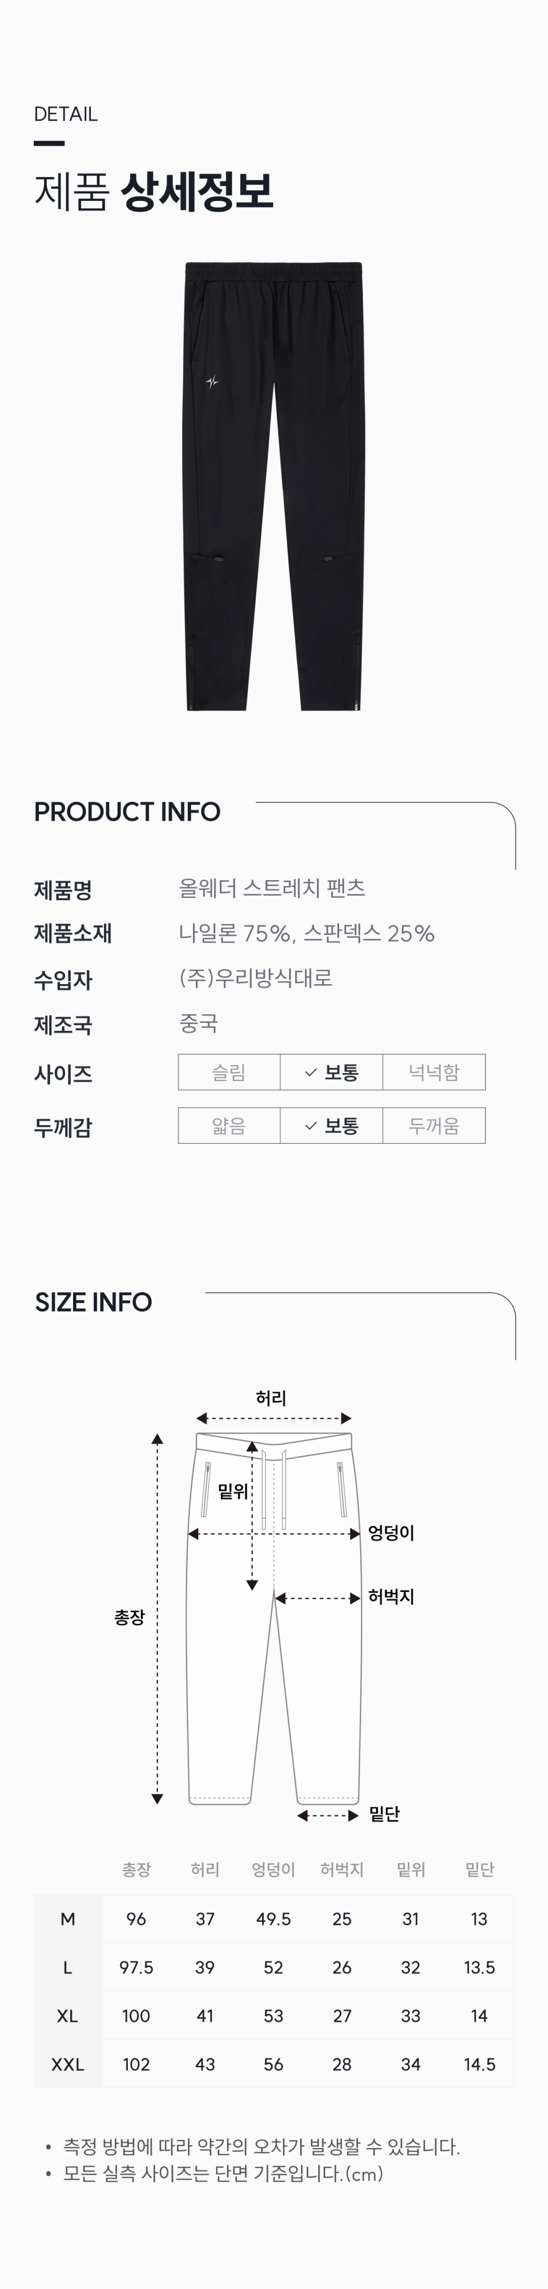548x2289 pixels.
Task: Click the star logo on the pants
Action: [212, 382]
